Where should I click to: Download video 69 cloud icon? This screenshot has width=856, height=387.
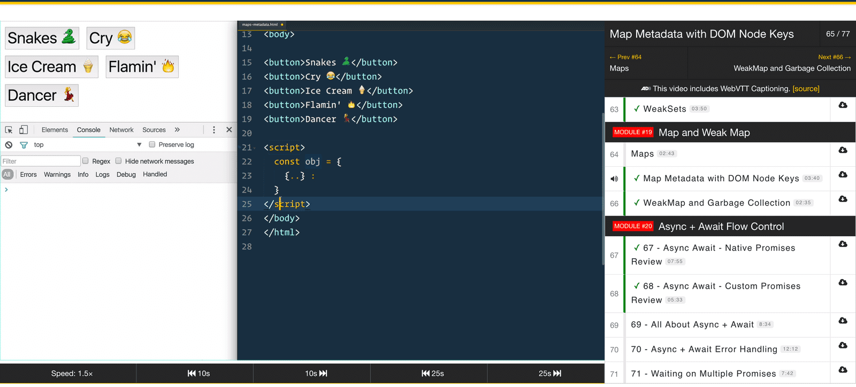tap(843, 321)
